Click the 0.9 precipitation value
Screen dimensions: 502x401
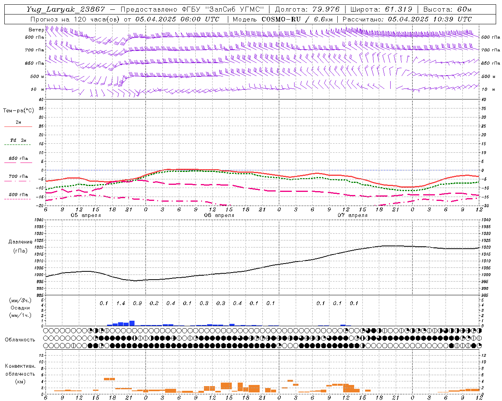[137, 303]
